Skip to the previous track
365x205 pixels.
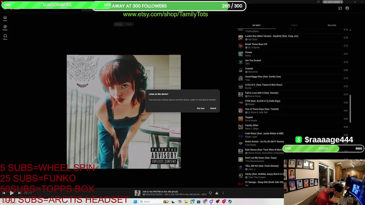pyautogui.click(x=4, y=193)
